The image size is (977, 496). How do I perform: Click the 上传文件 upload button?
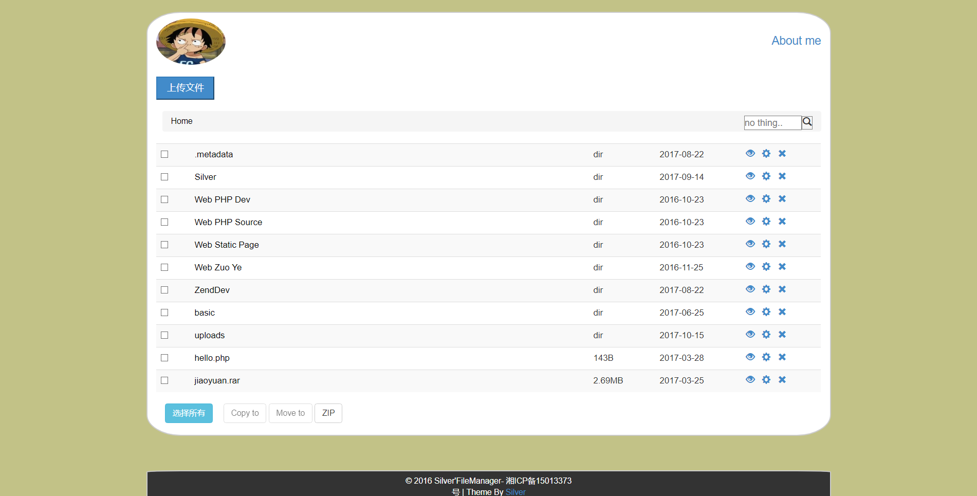click(185, 88)
